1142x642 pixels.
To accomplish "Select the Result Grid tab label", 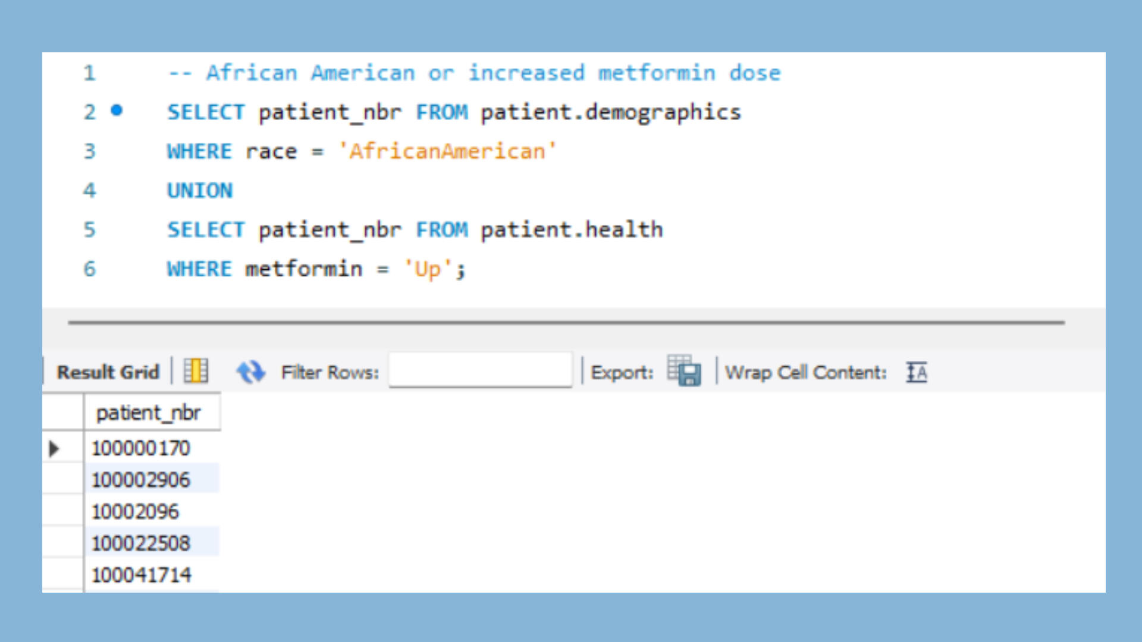I will coord(108,372).
